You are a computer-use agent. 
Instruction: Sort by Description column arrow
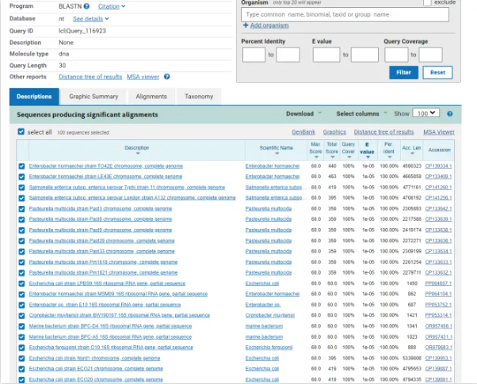138,154
